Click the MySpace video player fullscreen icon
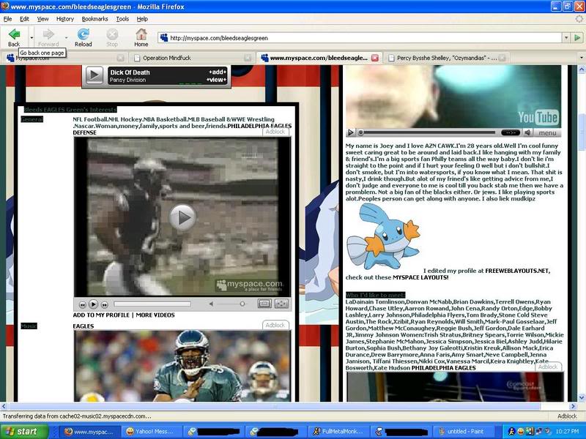Viewport: 586px width, 439px height. pyautogui.click(x=281, y=304)
